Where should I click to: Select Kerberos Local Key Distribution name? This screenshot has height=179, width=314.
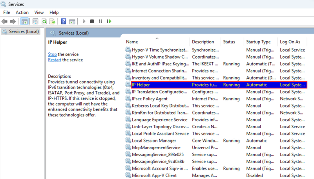(161, 106)
